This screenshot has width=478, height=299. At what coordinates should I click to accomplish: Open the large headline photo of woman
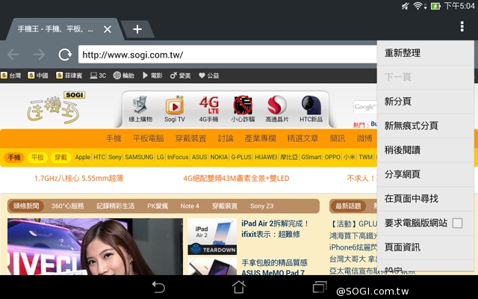[x=95, y=247]
